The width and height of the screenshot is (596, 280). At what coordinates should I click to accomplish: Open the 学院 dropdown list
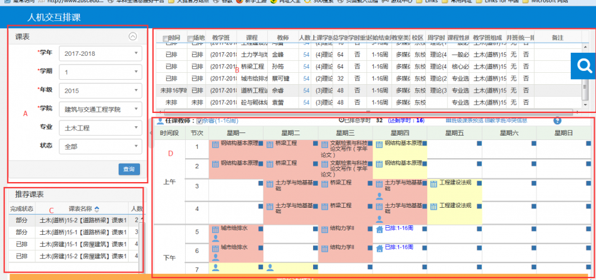click(100, 109)
